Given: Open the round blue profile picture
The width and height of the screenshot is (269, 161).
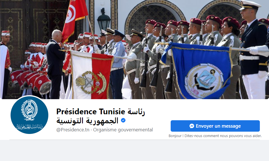Looking at the screenshot, I should 29,115.
